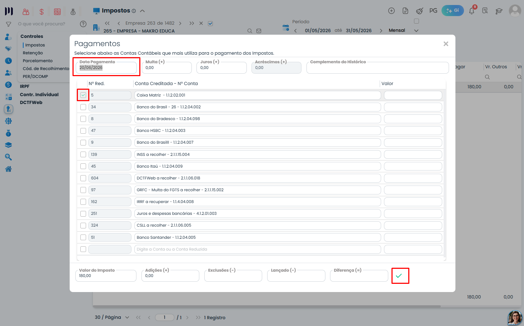The width and height of the screenshot is (524, 326).
Task: Go to the next period arrow
Action: pos(381,30)
